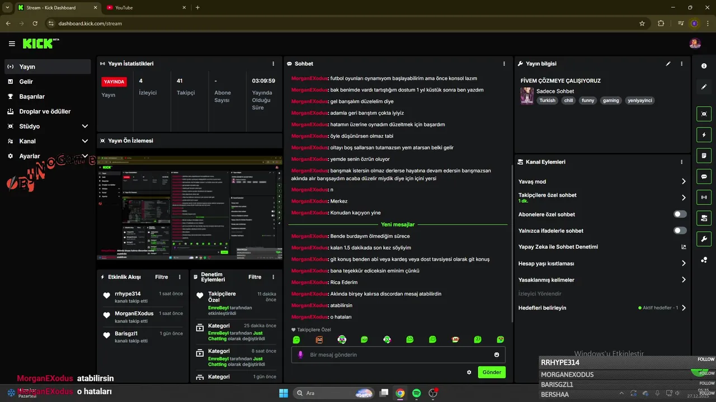This screenshot has height=402, width=716.
Task: Select Droplar ve ödüller in sidebar
Action: coord(48,111)
